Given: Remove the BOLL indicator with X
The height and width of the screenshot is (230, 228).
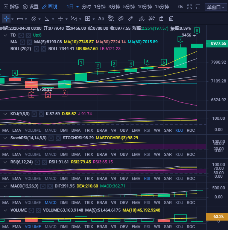Looking at the screenshot, I should point(44,49).
